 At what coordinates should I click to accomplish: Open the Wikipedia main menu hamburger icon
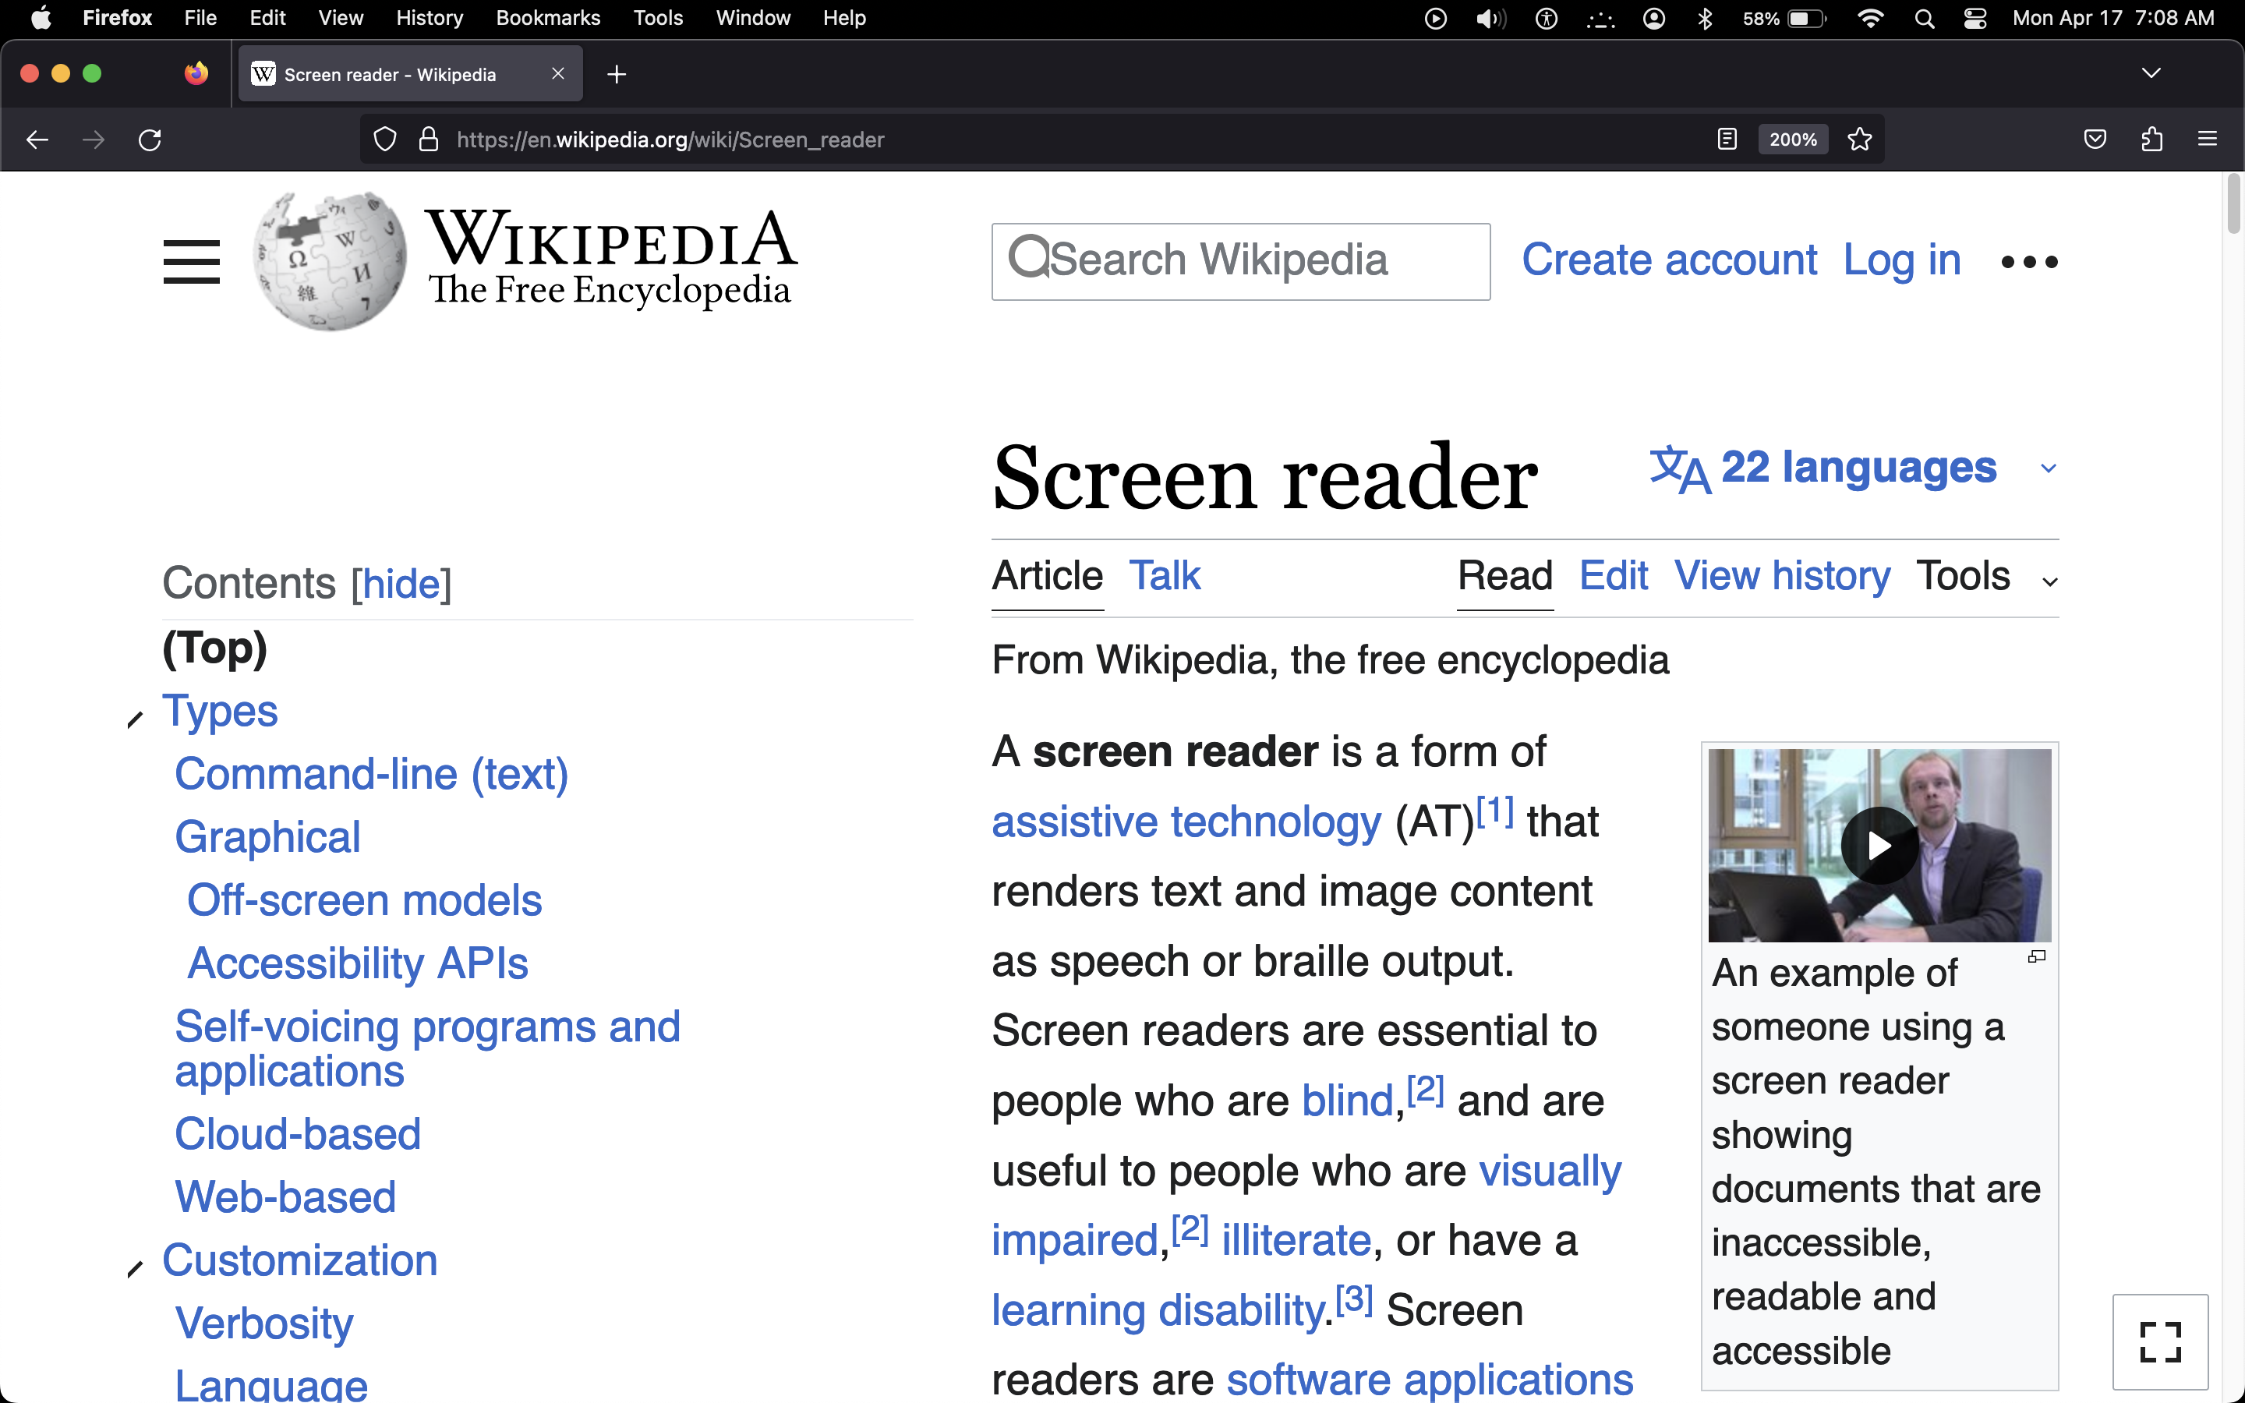pos(191,262)
